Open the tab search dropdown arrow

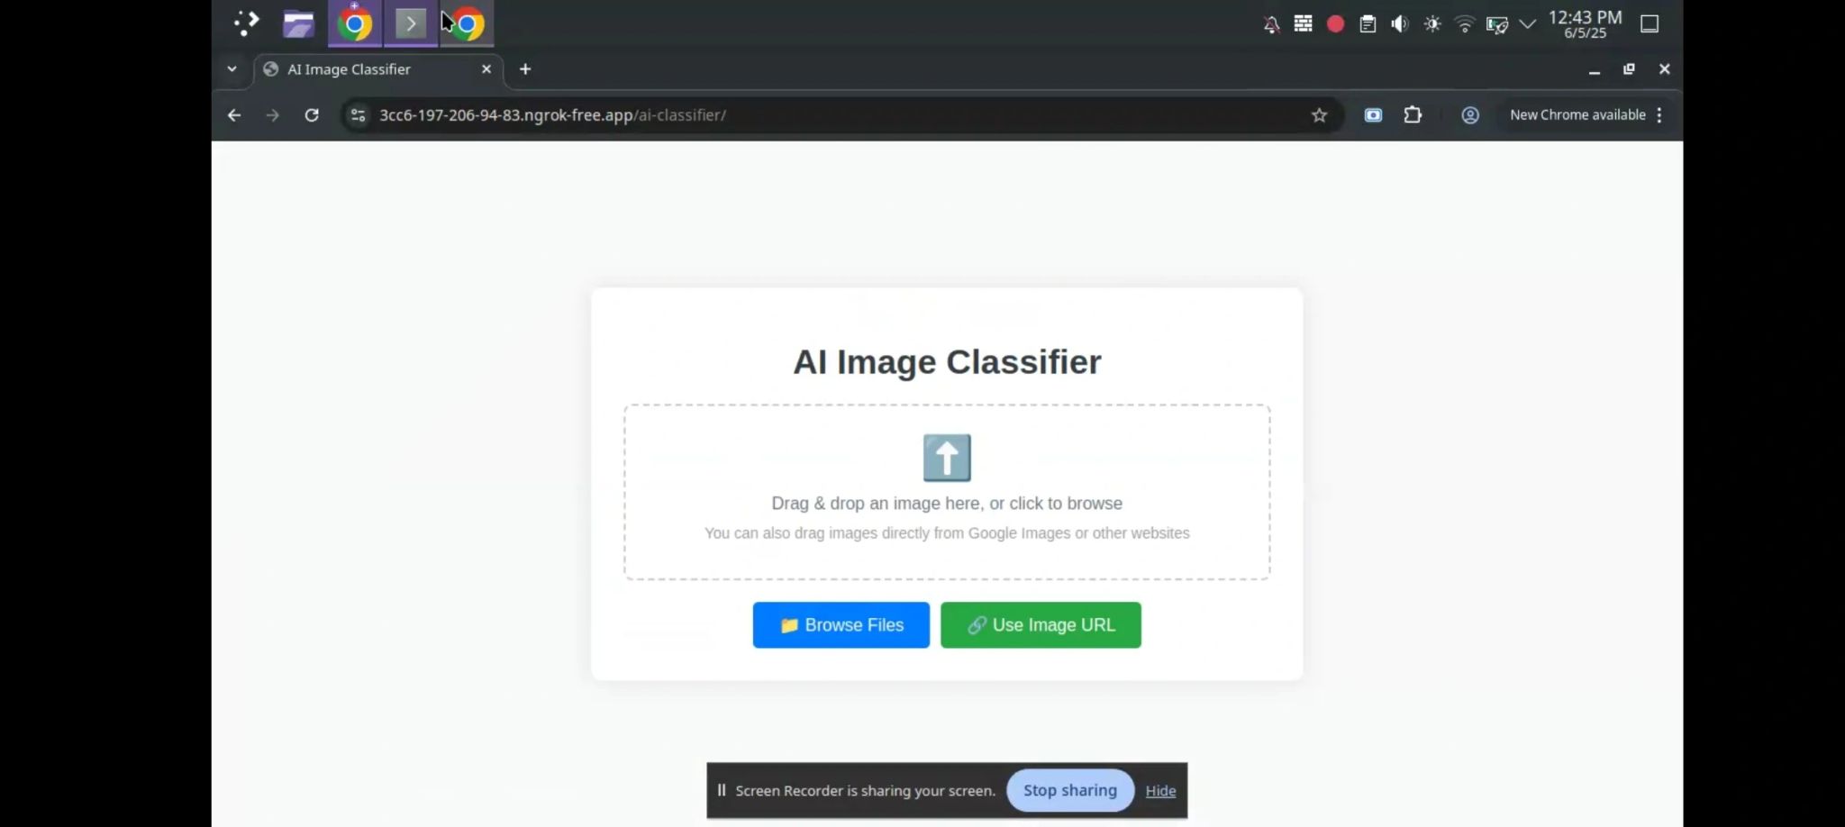coord(232,68)
